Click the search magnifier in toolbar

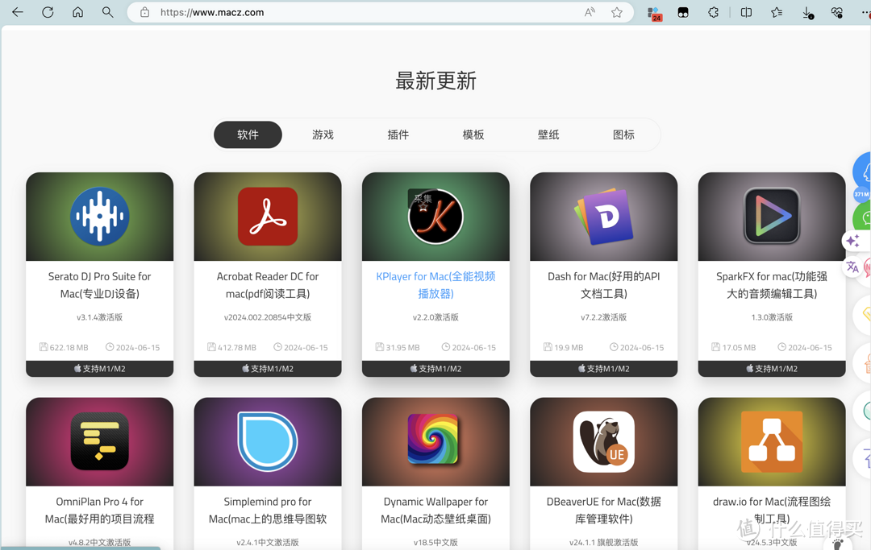(108, 12)
